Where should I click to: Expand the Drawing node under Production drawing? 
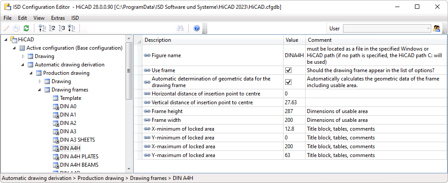pyautogui.click(x=41, y=81)
